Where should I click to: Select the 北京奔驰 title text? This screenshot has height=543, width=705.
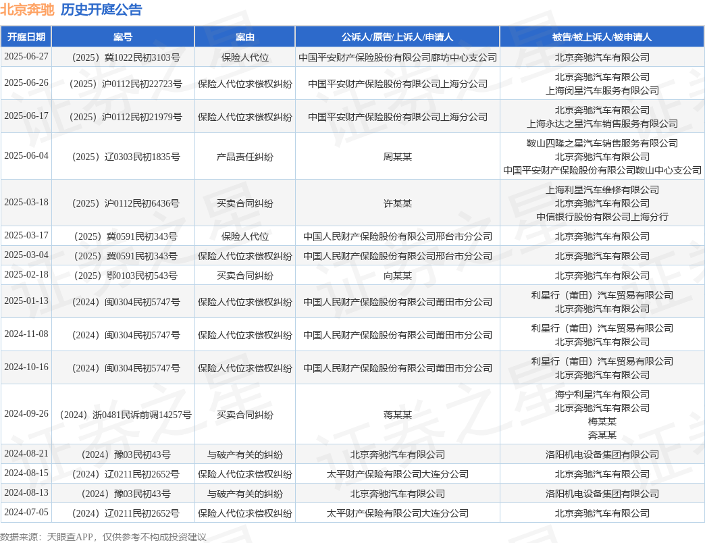tap(27, 9)
